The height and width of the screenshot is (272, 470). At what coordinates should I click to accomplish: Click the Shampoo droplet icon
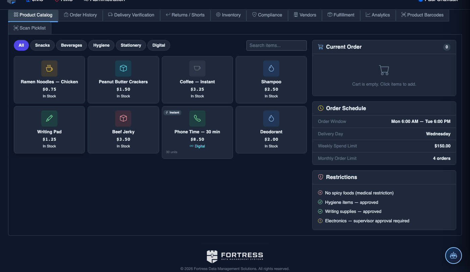point(271,69)
